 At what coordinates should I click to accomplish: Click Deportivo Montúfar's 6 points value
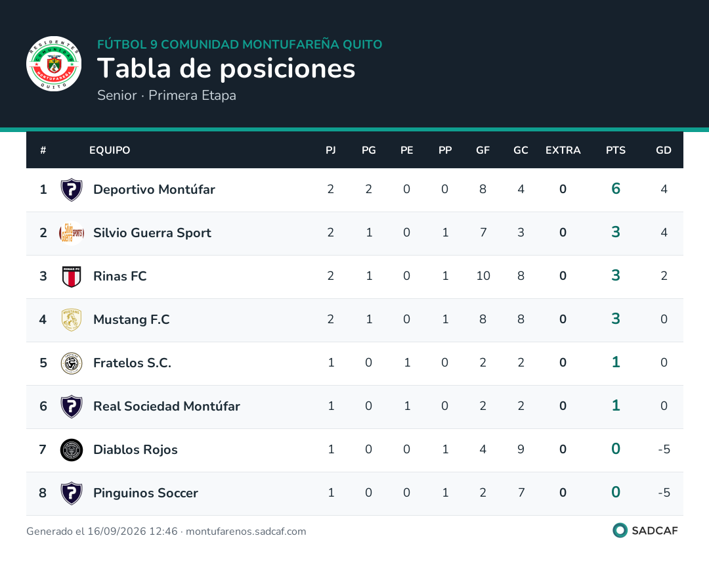[x=615, y=189]
